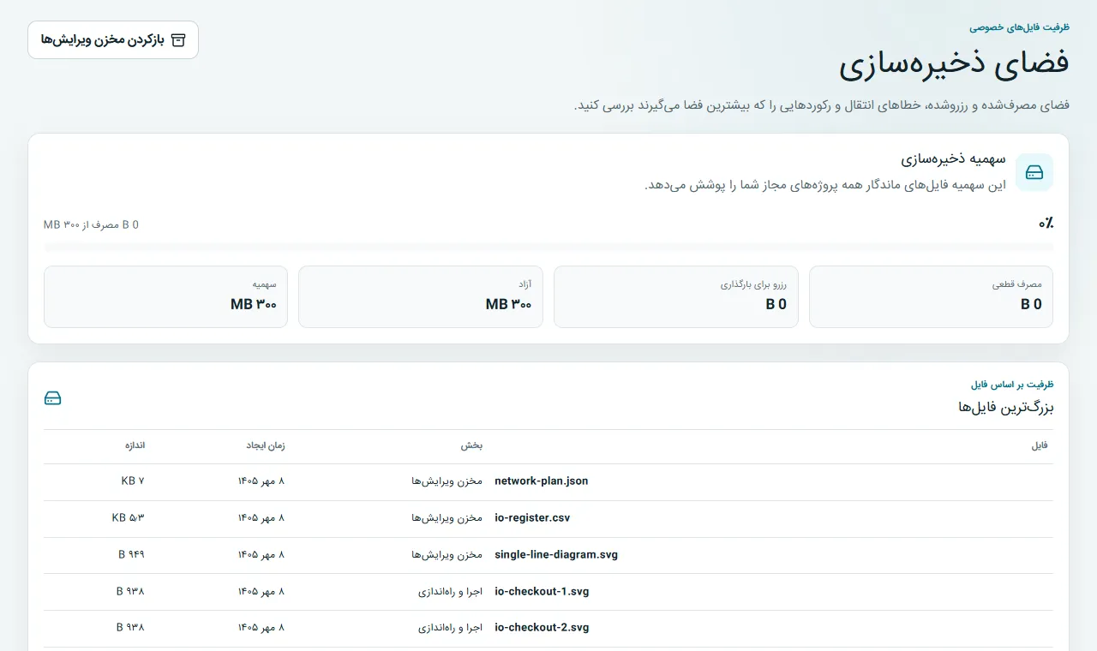
Task: Click the فایل column header
Action: pyautogui.click(x=1039, y=445)
